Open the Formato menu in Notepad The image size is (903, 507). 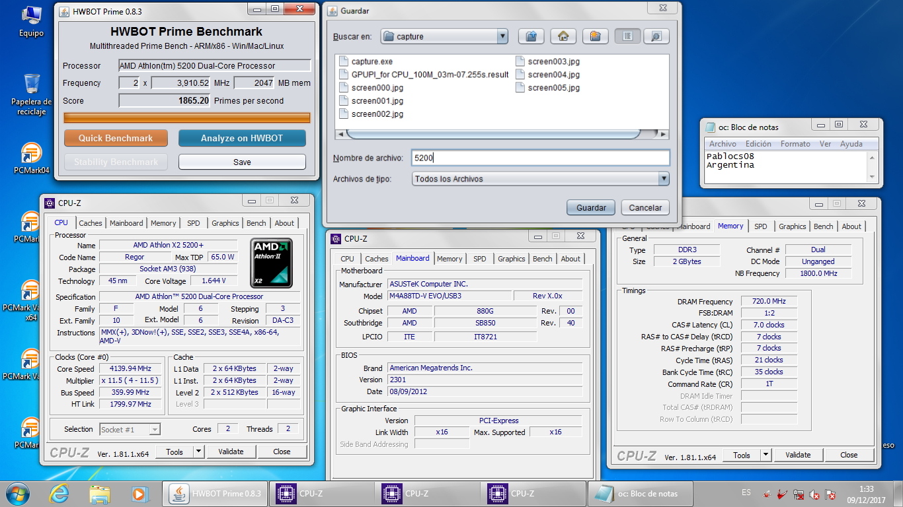click(795, 143)
